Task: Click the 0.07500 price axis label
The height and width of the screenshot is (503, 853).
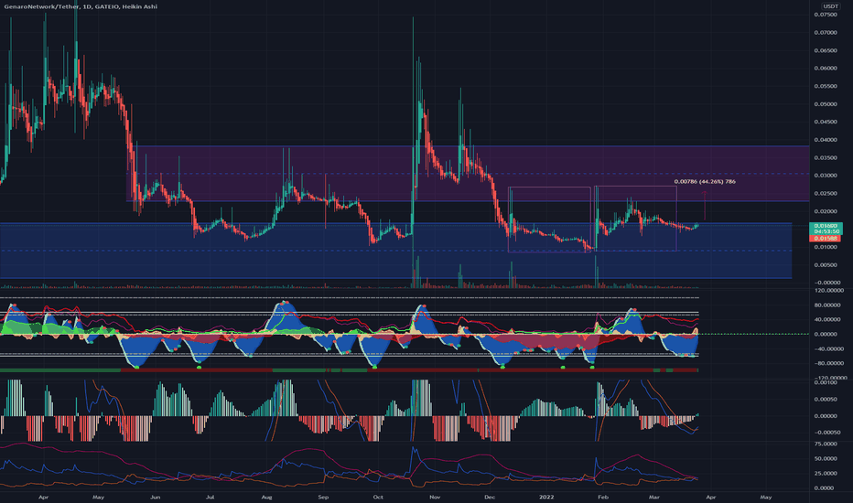Action: 826,15
